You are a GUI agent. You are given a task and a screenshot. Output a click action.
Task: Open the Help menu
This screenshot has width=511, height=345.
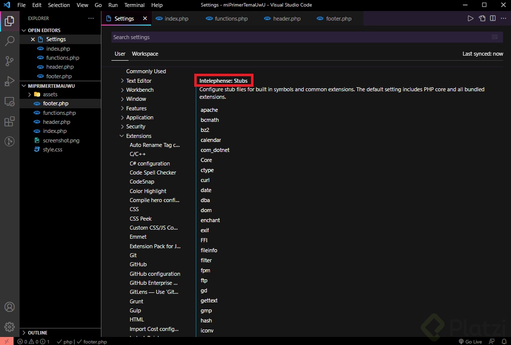pos(157,5)
